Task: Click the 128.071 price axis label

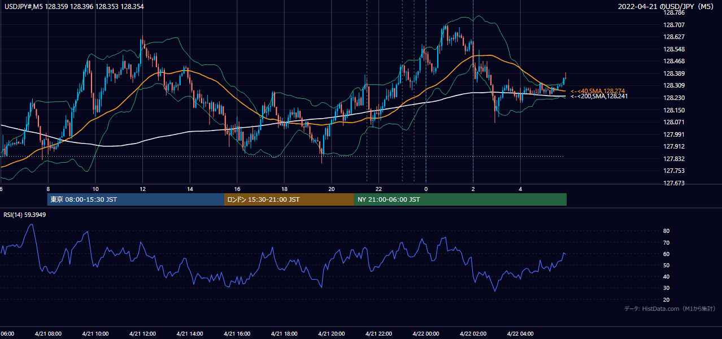Action: click(x=674, y=122)
